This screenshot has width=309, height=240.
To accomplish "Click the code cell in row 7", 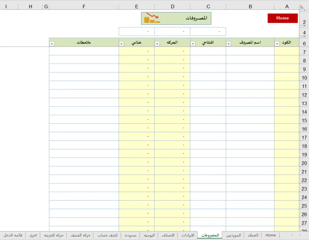I will (287, 51).
